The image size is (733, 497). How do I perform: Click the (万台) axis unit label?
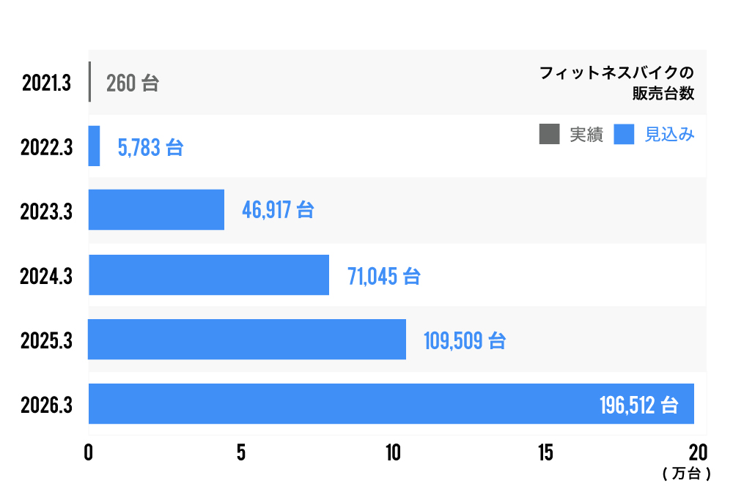[686, 474]
